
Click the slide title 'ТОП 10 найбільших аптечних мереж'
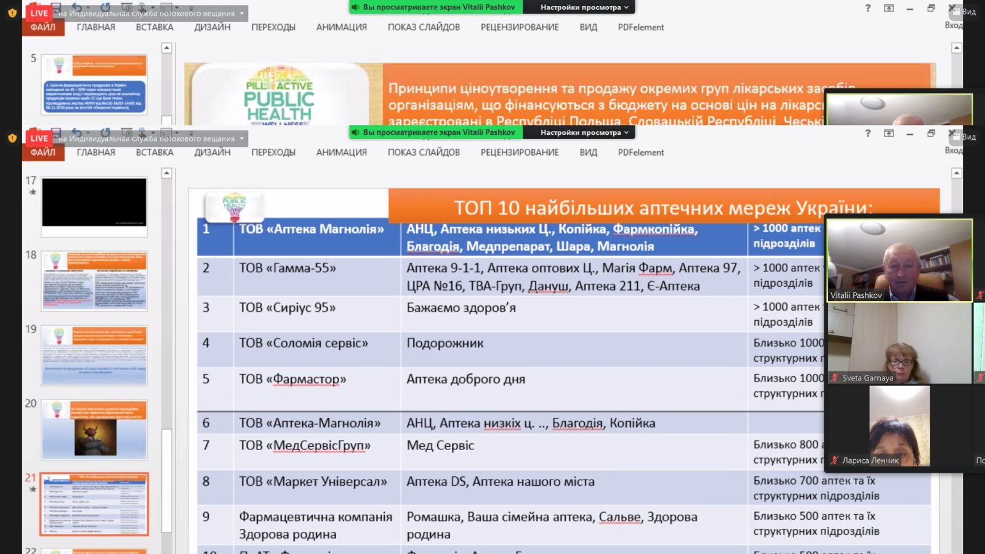point(663,207)
